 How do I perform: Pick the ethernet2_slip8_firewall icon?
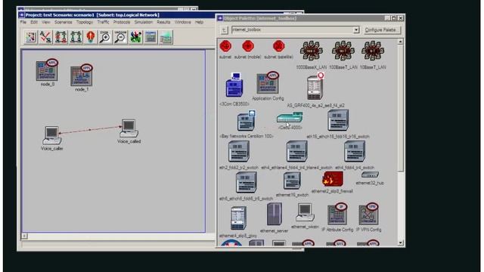pos(333,179)
